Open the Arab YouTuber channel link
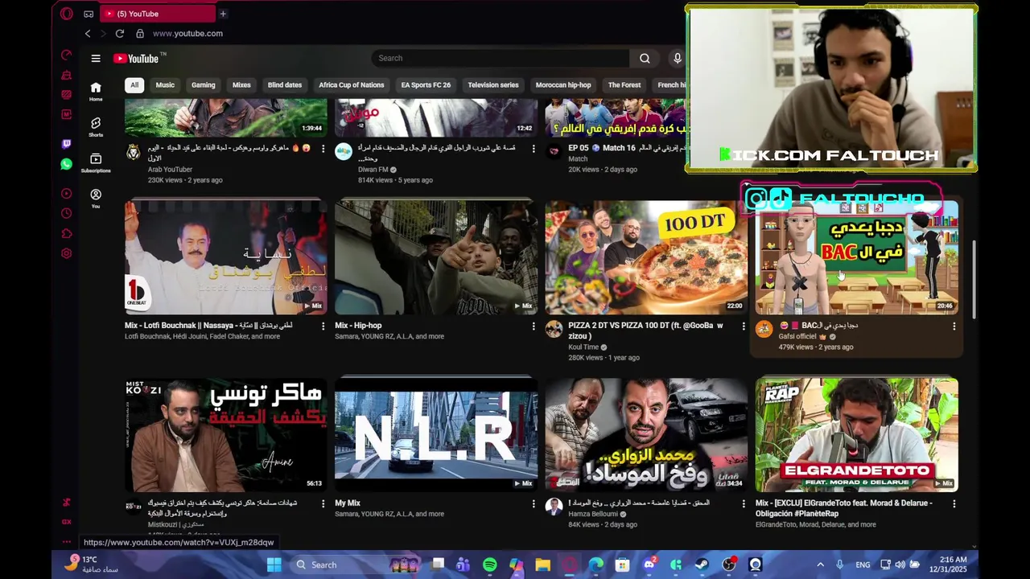Screen dimensions: 1030x579 (x=170, y=170)
